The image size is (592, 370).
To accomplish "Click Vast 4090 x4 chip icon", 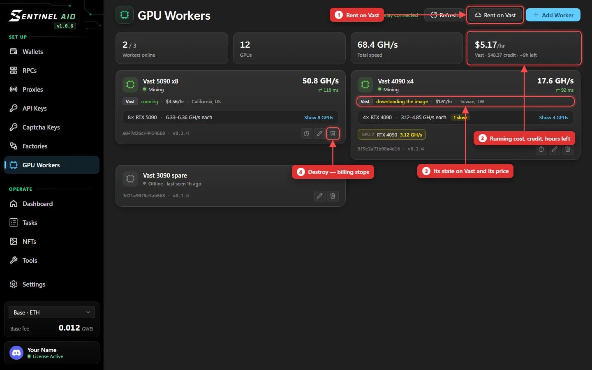I will [x=365, y=85].
